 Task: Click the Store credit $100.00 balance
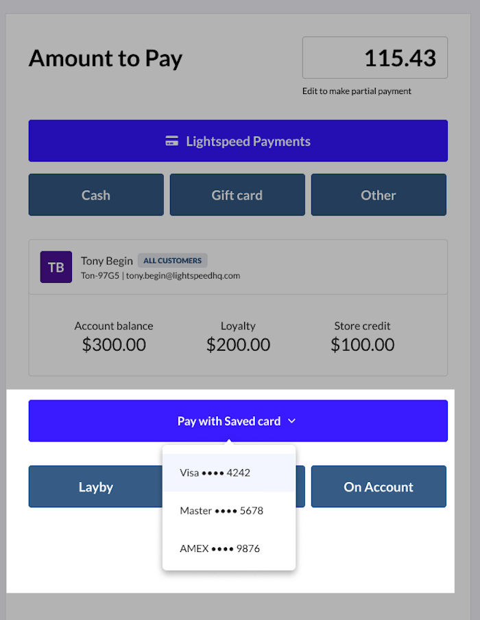pyautogui.click(x=362, y=345)
